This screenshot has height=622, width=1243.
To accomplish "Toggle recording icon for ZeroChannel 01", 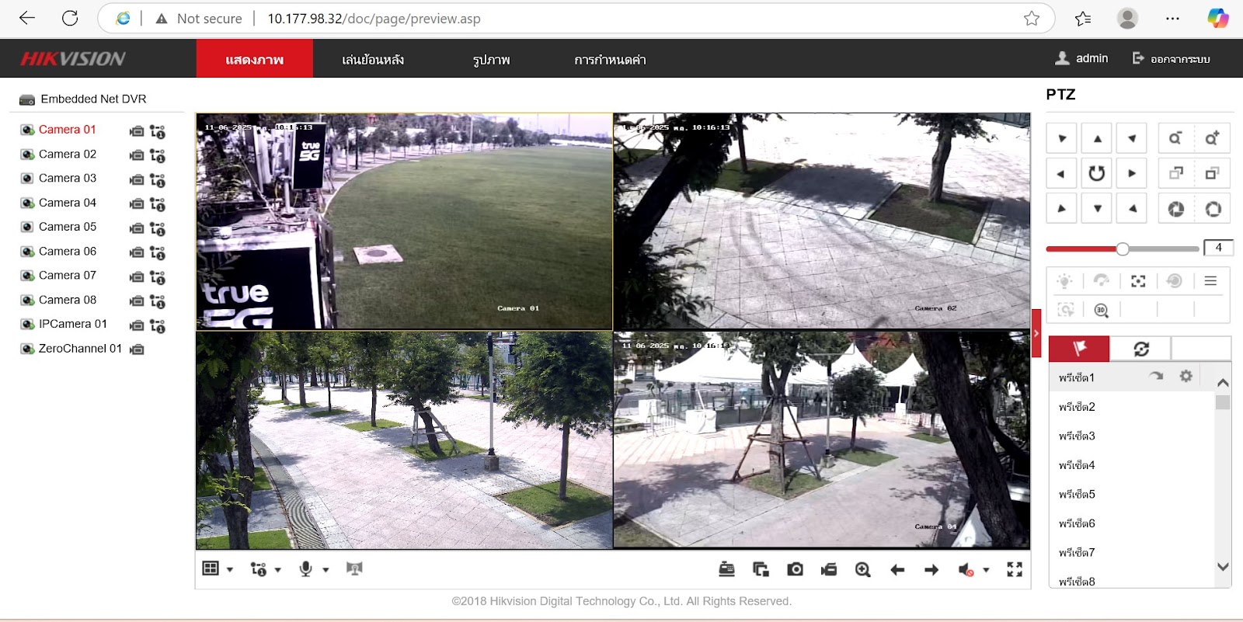I will coord(137,349).
